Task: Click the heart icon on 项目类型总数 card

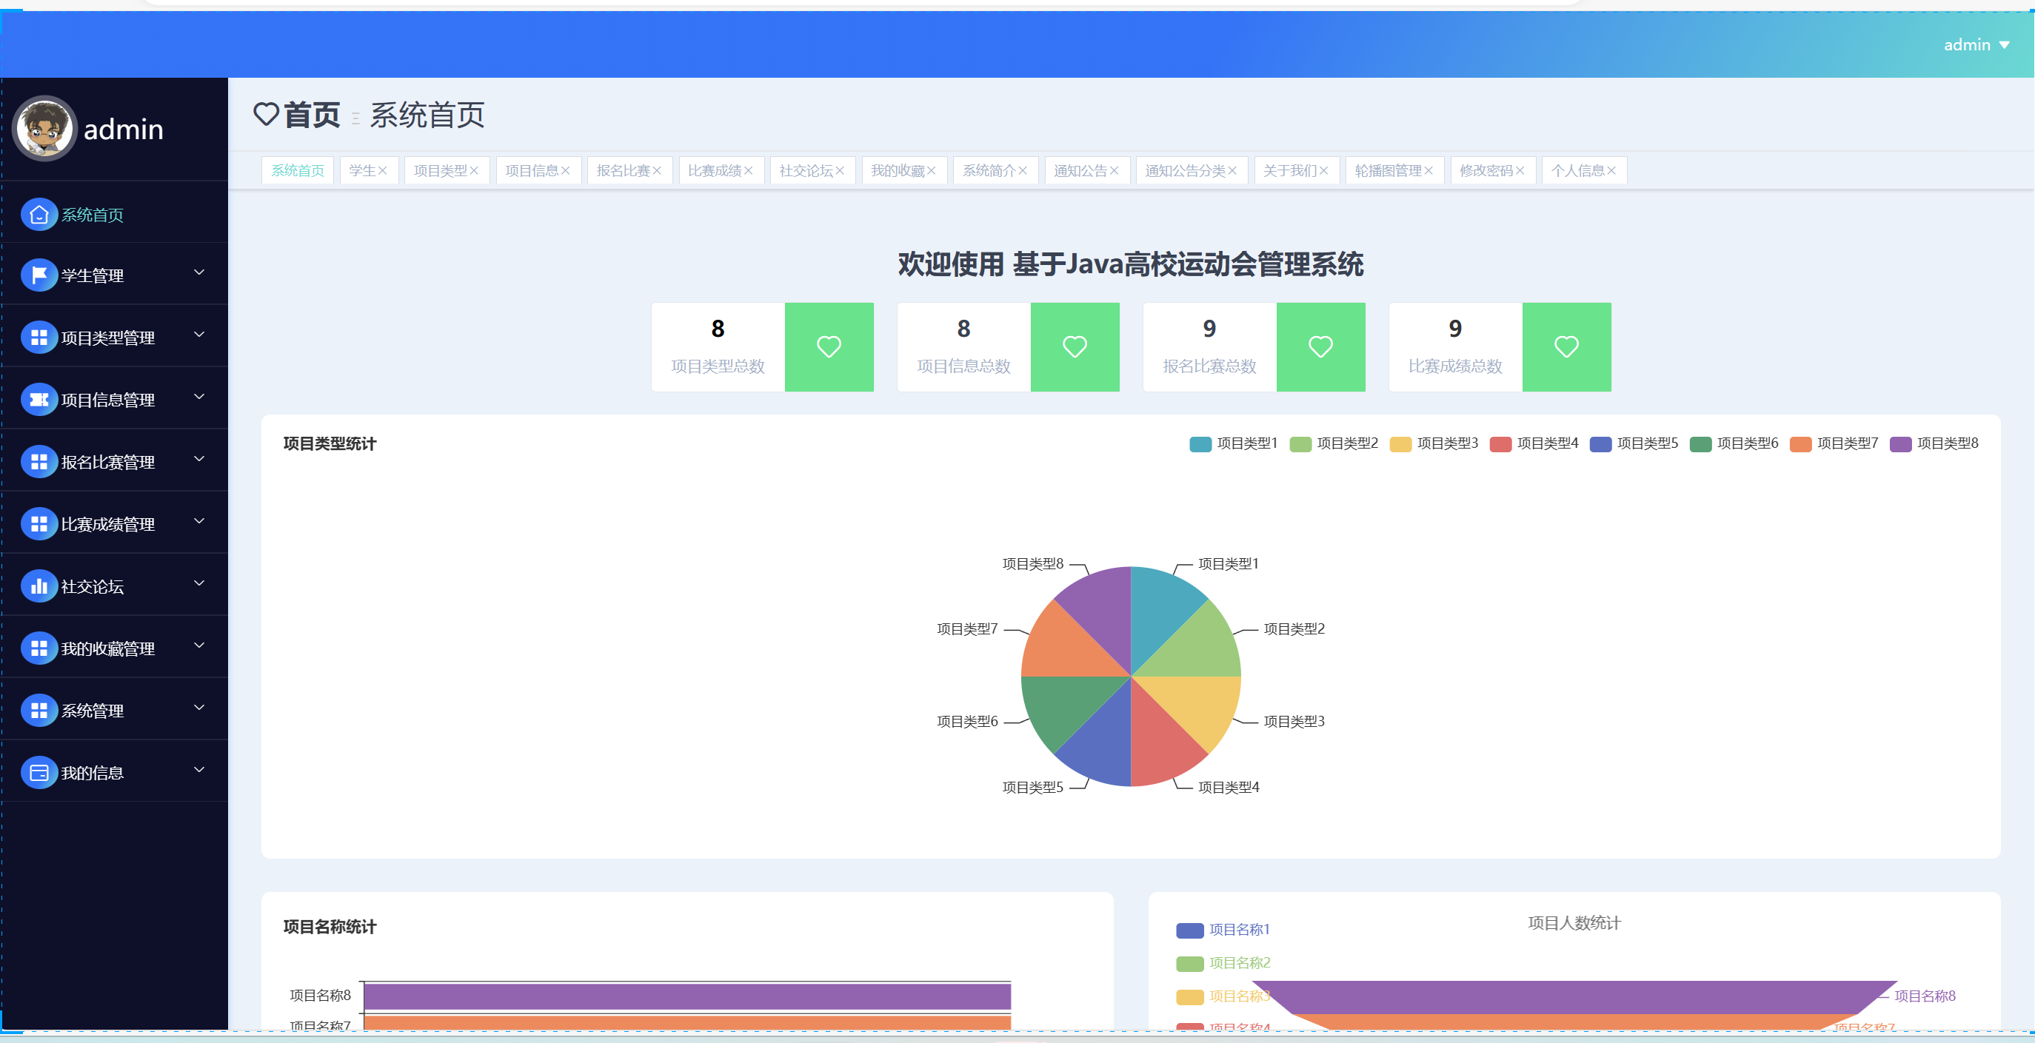Action: click(829, 346)
